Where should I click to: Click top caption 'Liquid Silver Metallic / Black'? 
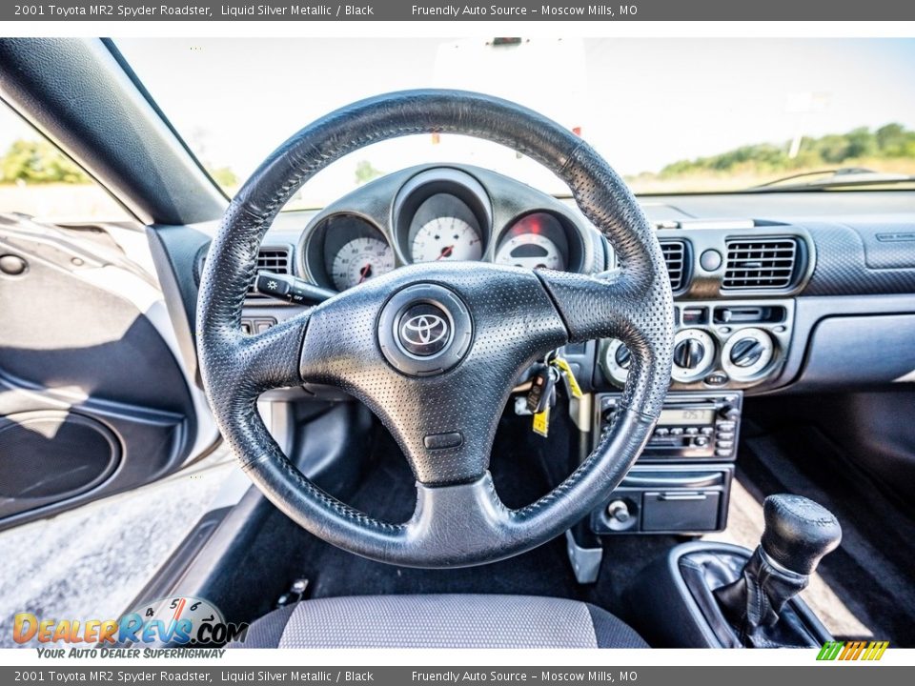coord(296,10)
